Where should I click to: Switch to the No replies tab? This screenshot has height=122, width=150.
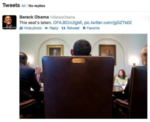tap(37, 6)
